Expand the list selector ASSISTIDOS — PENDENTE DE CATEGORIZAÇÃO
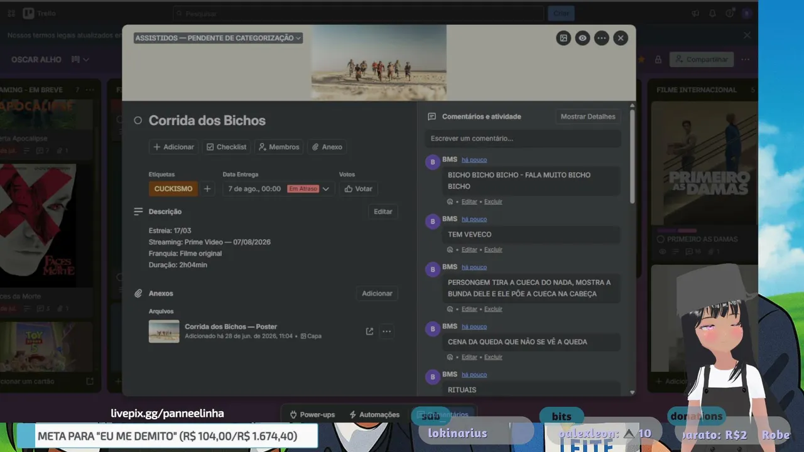 coord(218,38)
